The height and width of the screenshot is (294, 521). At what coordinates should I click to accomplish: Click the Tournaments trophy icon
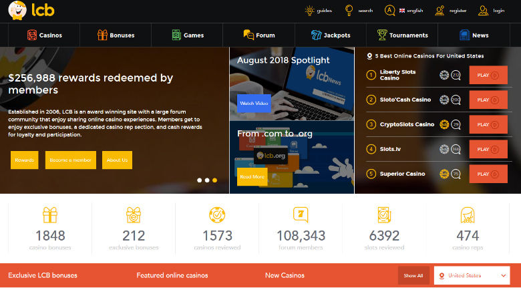pos(382,35)
